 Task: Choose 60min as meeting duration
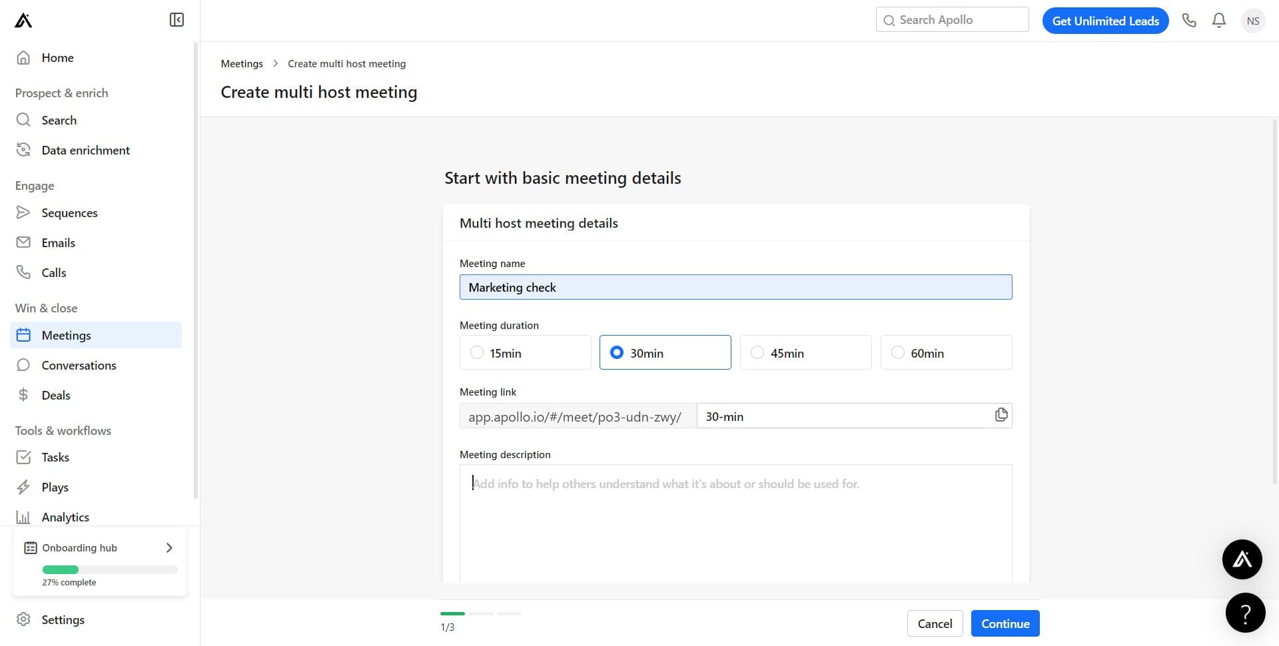coord(898,352)
